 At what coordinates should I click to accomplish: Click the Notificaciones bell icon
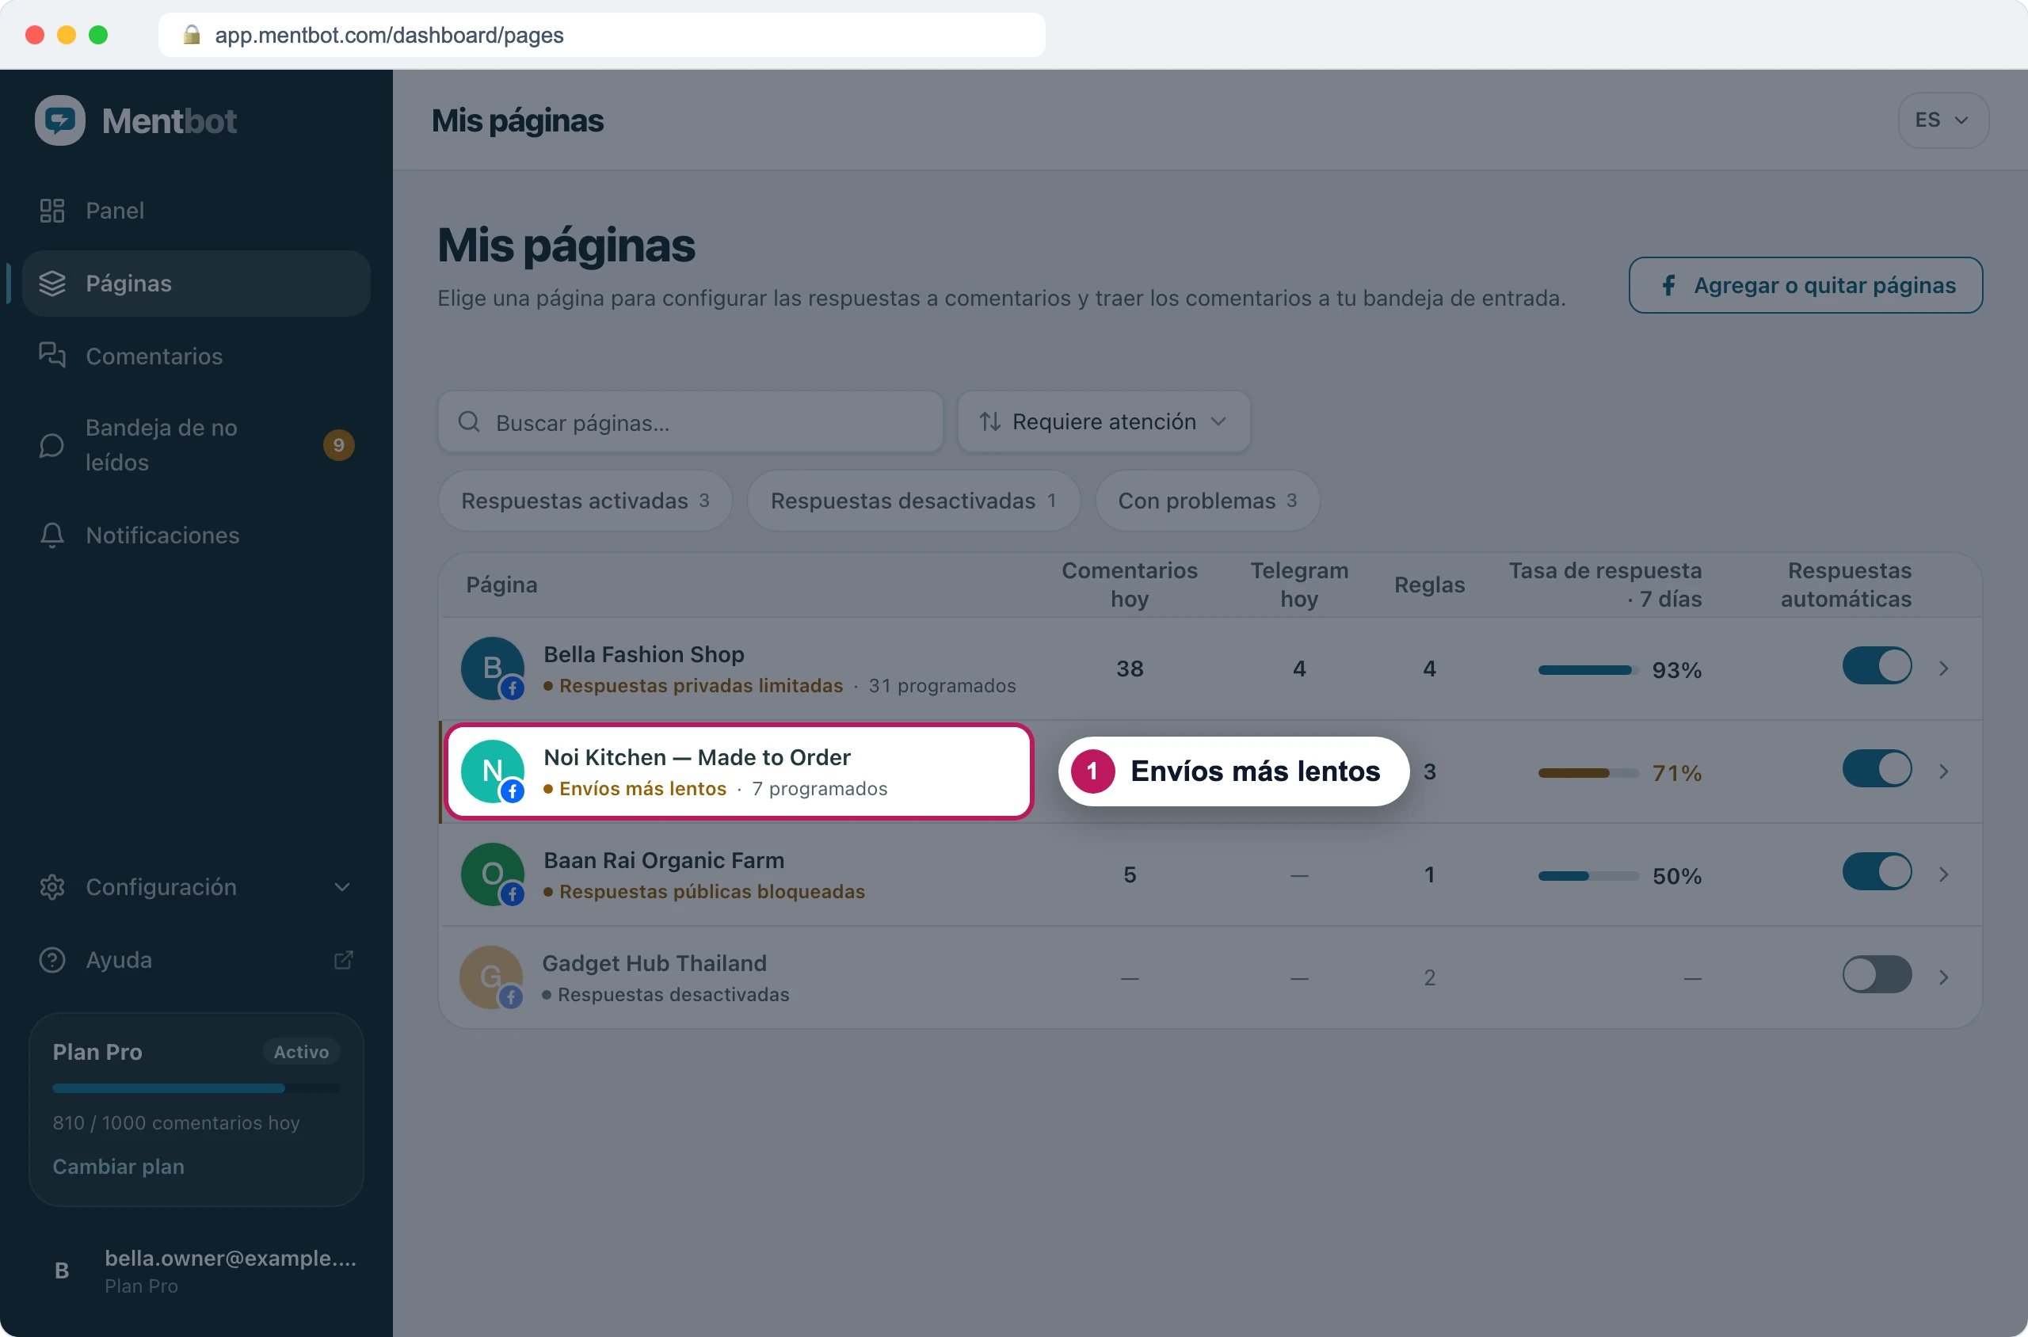pyautogui.click(x=52, y=535)
